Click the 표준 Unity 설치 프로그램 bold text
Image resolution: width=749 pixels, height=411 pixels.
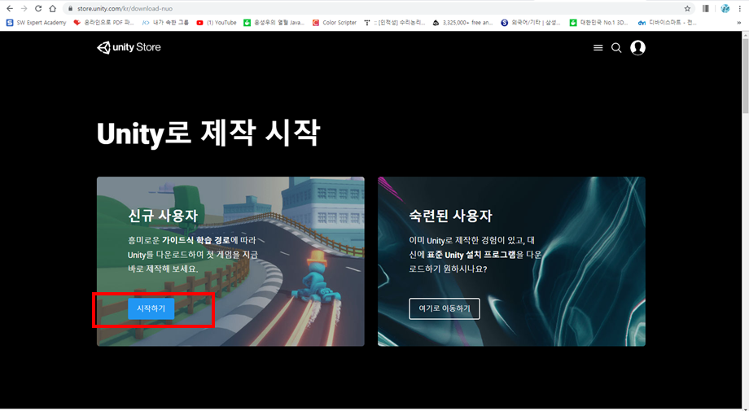click(471, 255)
